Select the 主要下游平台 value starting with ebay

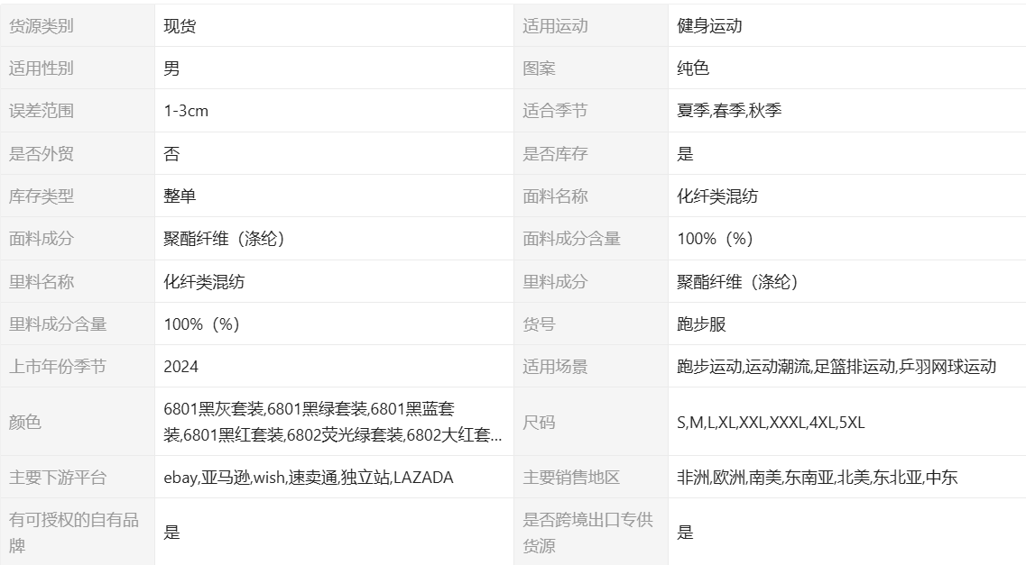pyautogui.click(x=308, y=478)
